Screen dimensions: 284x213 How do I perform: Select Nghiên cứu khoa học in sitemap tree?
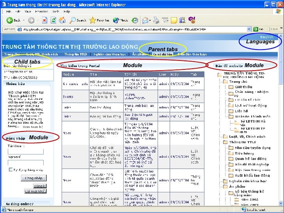pos(248,181)
